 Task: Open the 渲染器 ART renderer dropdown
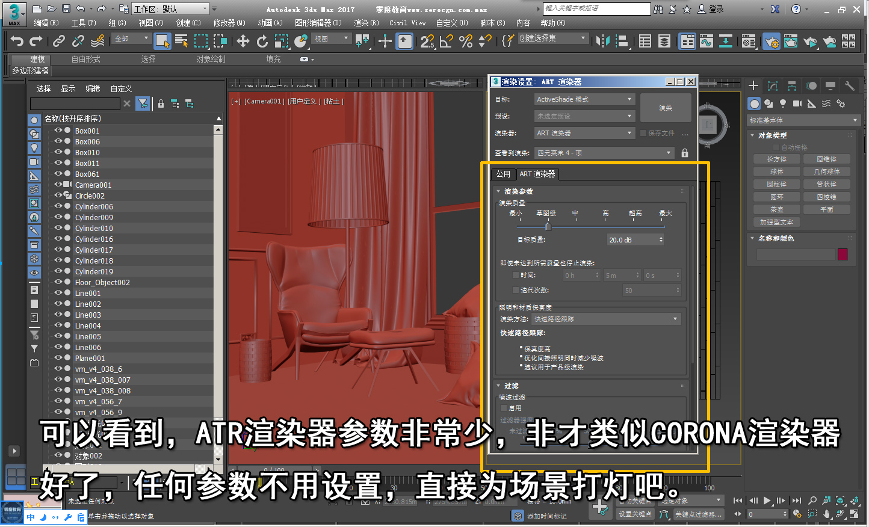click(585, 133)
